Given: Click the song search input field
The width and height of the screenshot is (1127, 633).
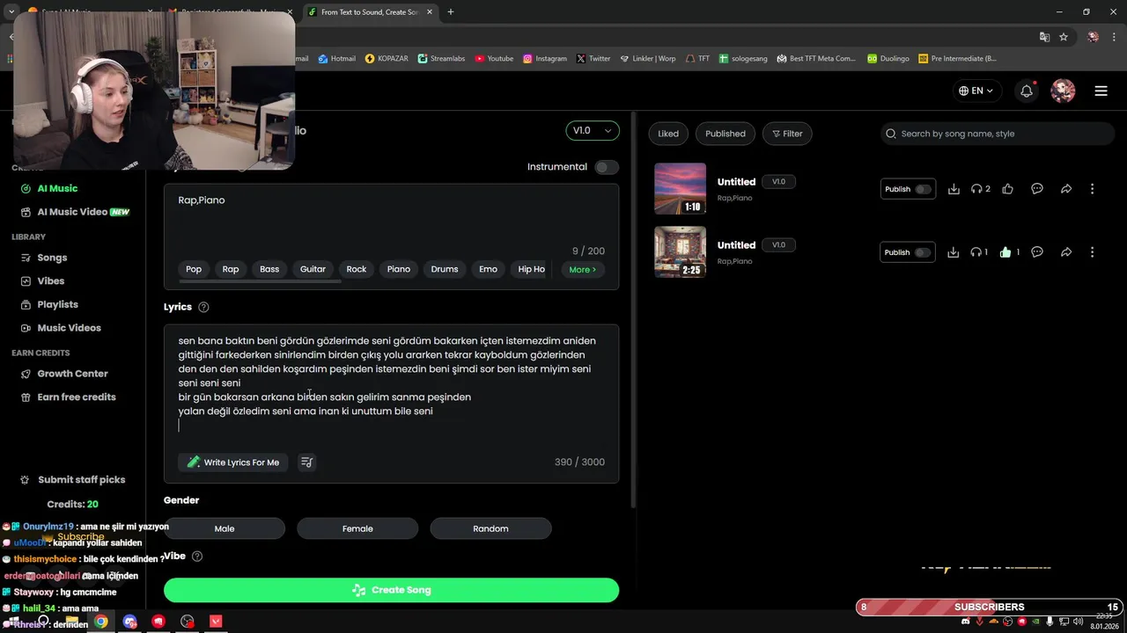Looking at the screenshot, I should click(x=998, y=134).
